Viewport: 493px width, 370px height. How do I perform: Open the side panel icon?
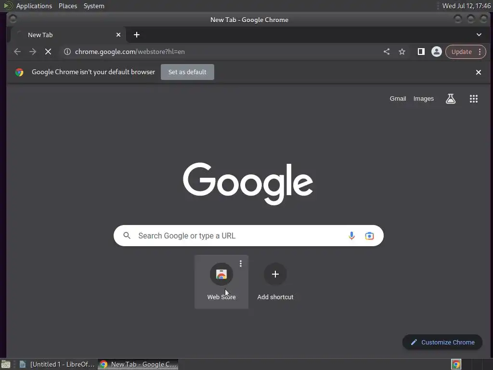point(421,52)
